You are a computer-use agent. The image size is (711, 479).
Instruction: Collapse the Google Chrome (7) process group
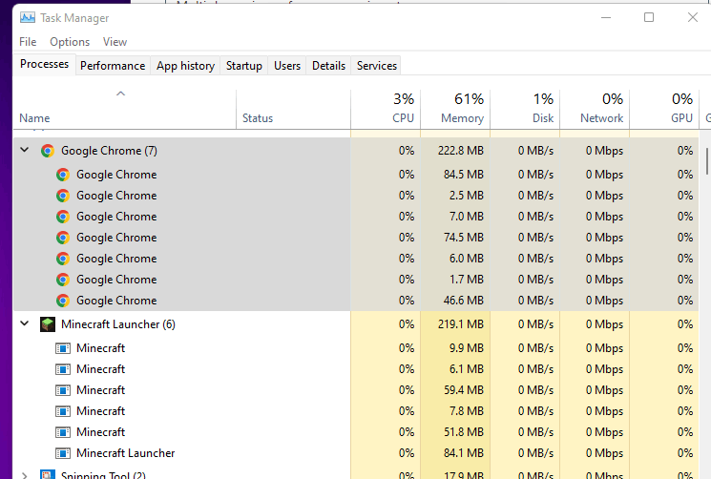click(x=25, y=150)
